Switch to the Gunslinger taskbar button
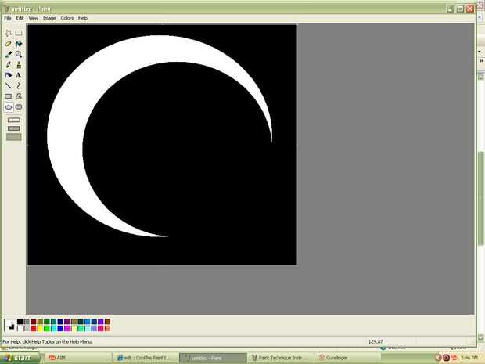This screenshot has height=364, width=485. point(348,358)
